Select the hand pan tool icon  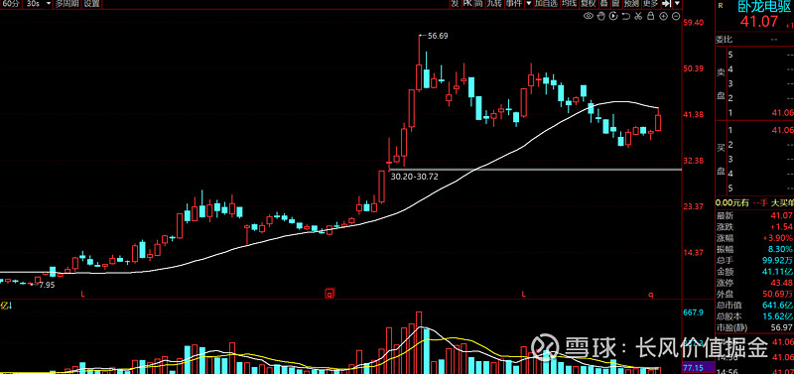[601, 17]
